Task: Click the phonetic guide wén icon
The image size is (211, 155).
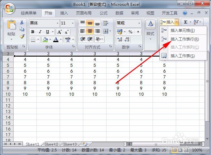Action: click(x=68, y=40)
